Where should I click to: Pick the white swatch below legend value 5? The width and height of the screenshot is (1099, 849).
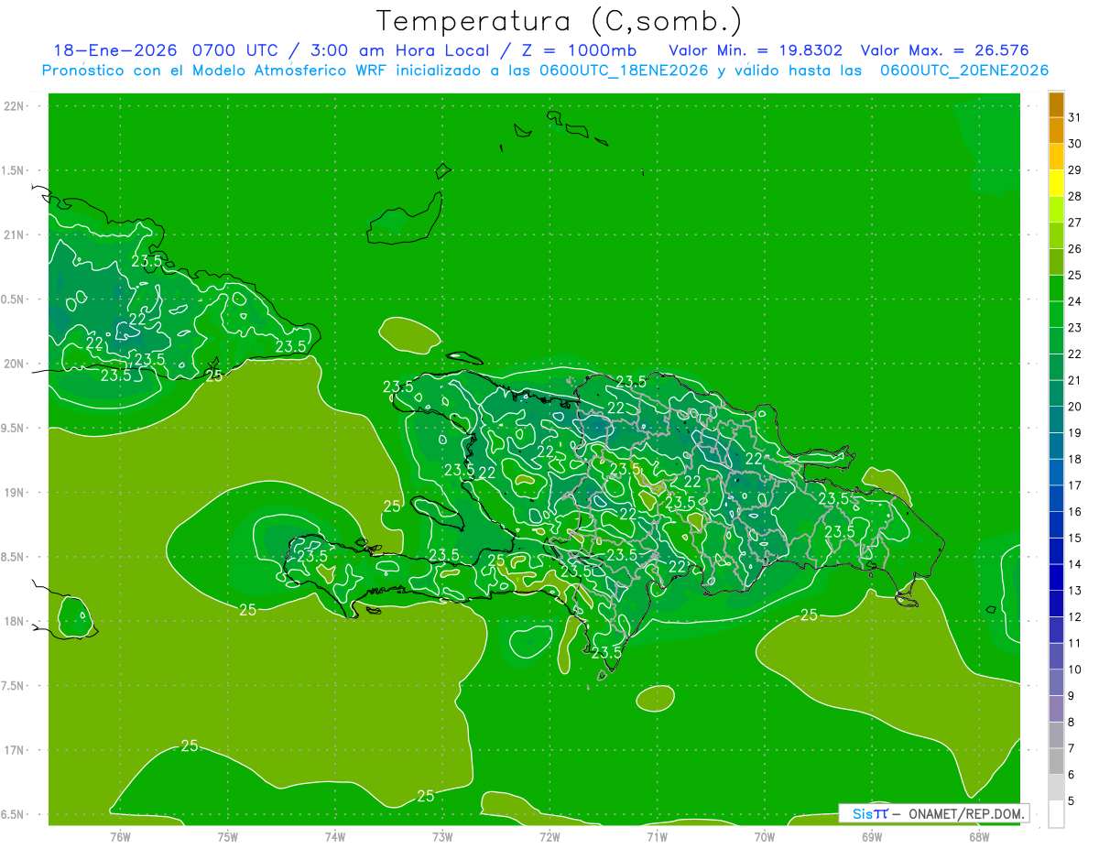1056,813
